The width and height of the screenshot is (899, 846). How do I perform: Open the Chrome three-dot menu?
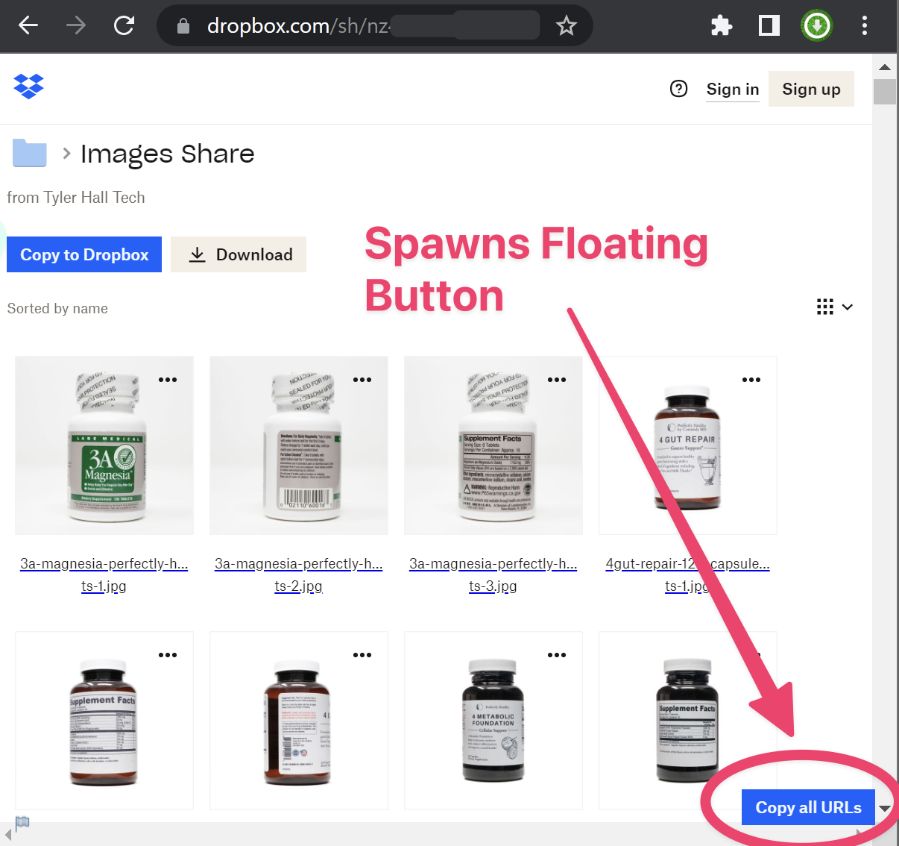865,26
